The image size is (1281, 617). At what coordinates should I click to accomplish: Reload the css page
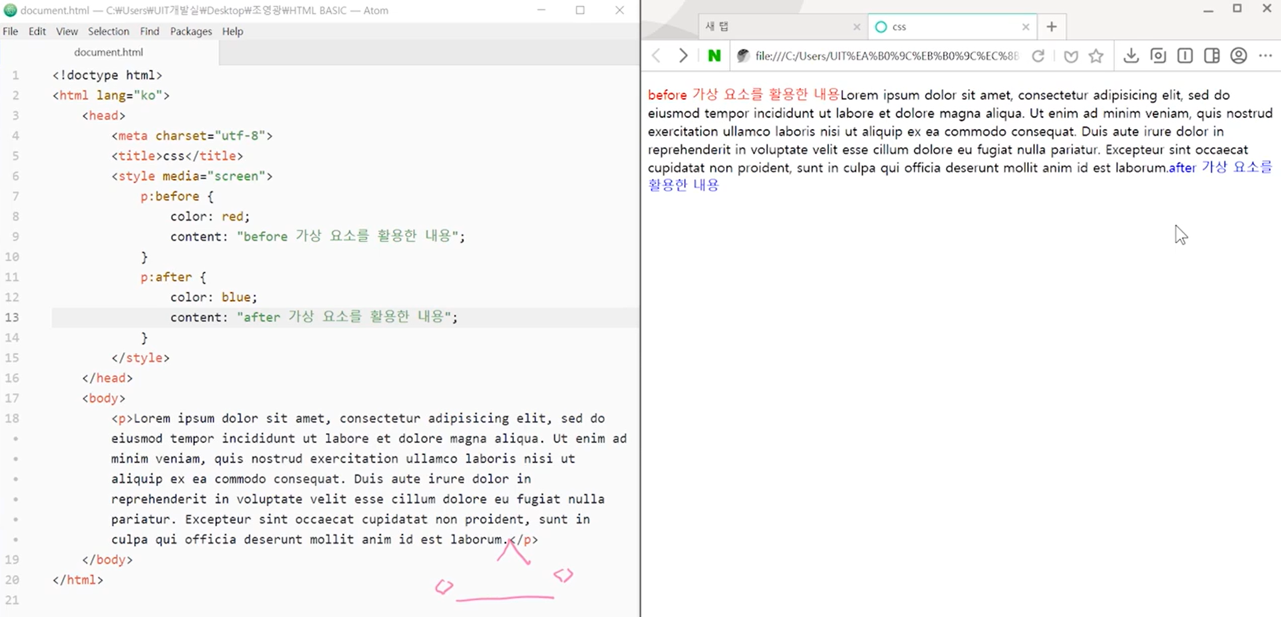1038,56
